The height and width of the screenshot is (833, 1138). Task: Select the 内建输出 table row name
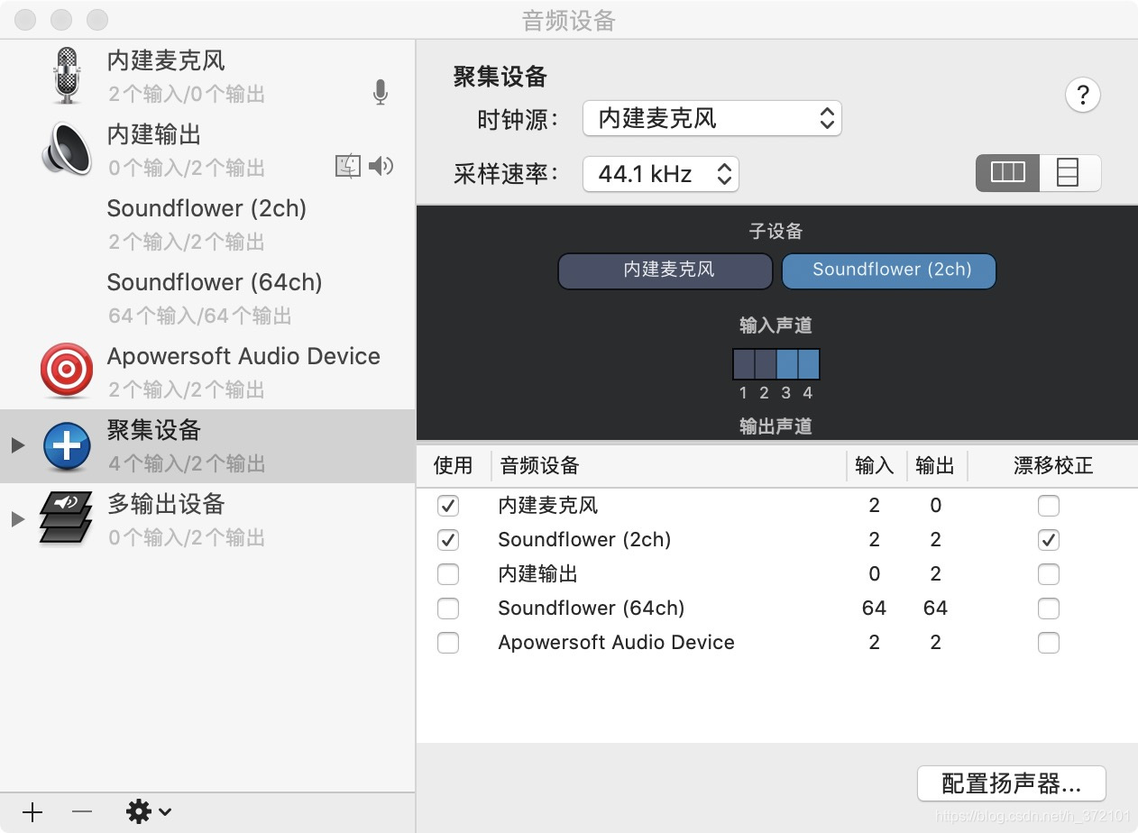pos(538,574)
